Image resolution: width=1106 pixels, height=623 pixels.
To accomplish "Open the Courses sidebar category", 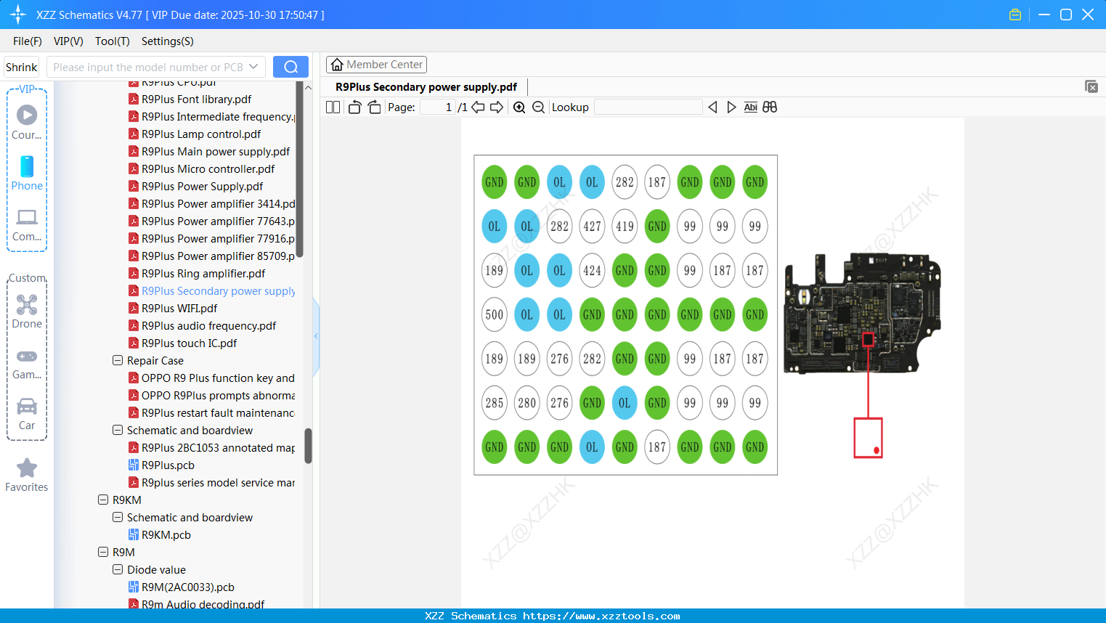I will click(27, 122).
